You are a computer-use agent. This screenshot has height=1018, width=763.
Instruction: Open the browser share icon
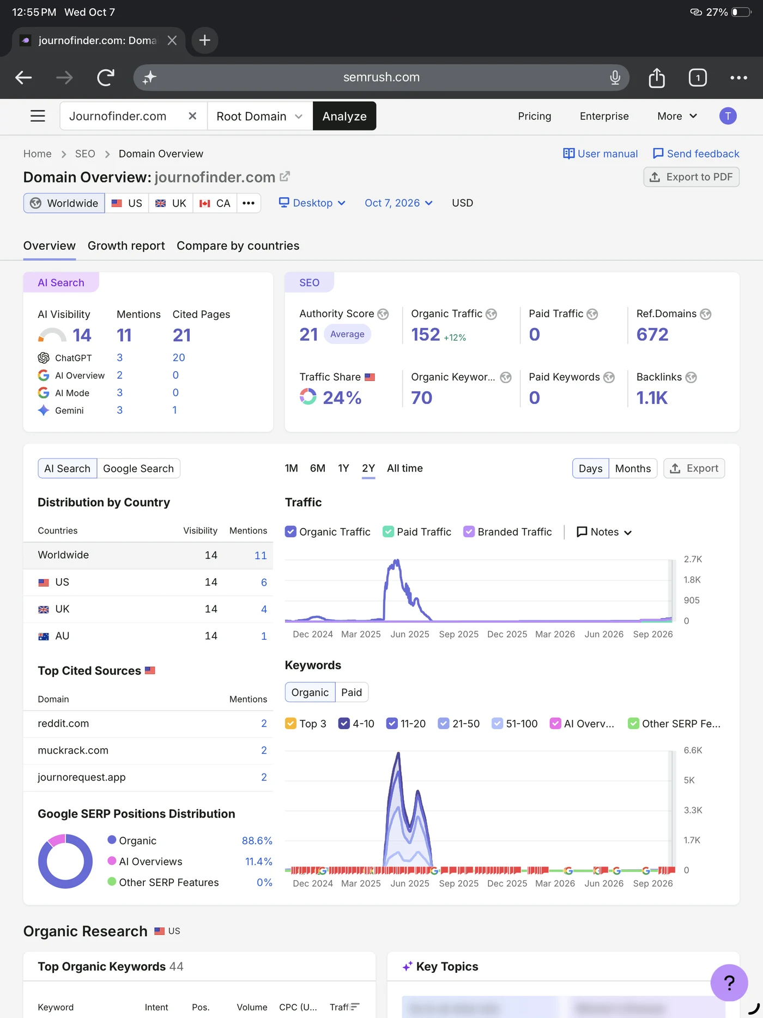point(657,77)
